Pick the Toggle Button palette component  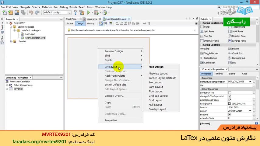point(209,53)
